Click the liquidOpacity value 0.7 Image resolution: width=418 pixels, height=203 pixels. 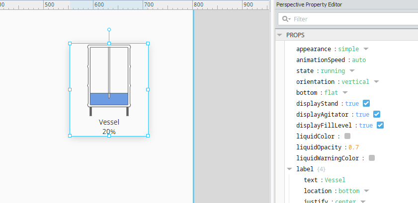tap(353, 147)
